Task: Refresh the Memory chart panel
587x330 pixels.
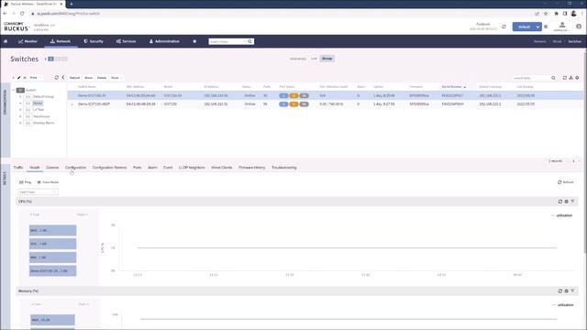Action: (x=560, y=291)
